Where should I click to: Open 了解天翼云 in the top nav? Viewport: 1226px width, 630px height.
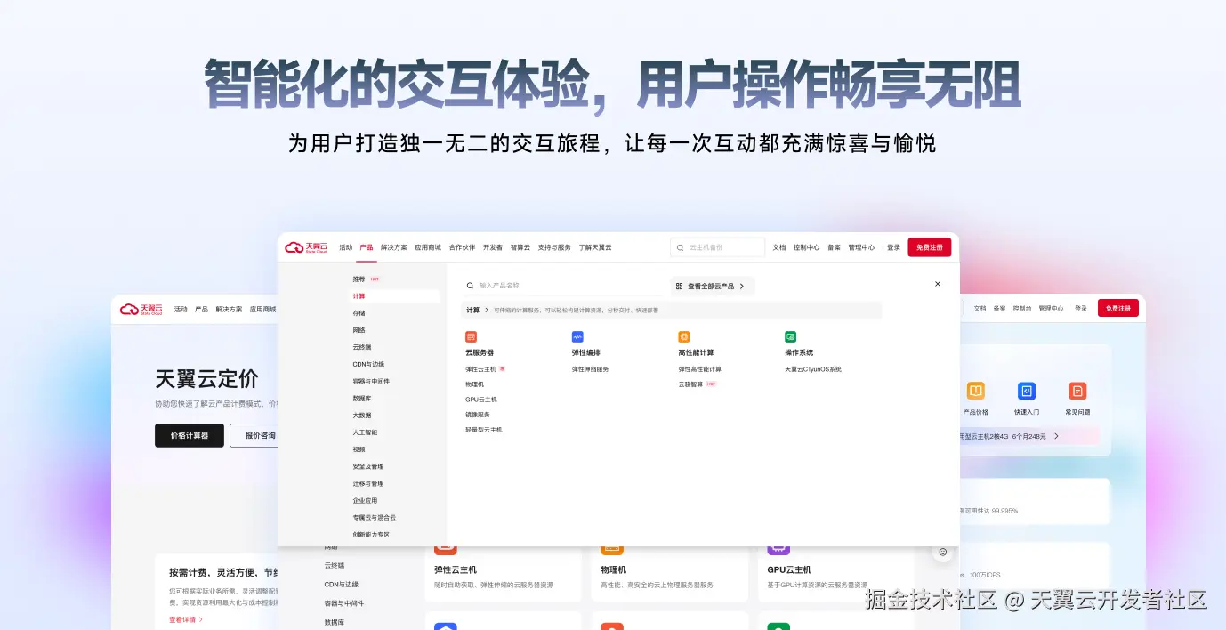click(595, 247)
